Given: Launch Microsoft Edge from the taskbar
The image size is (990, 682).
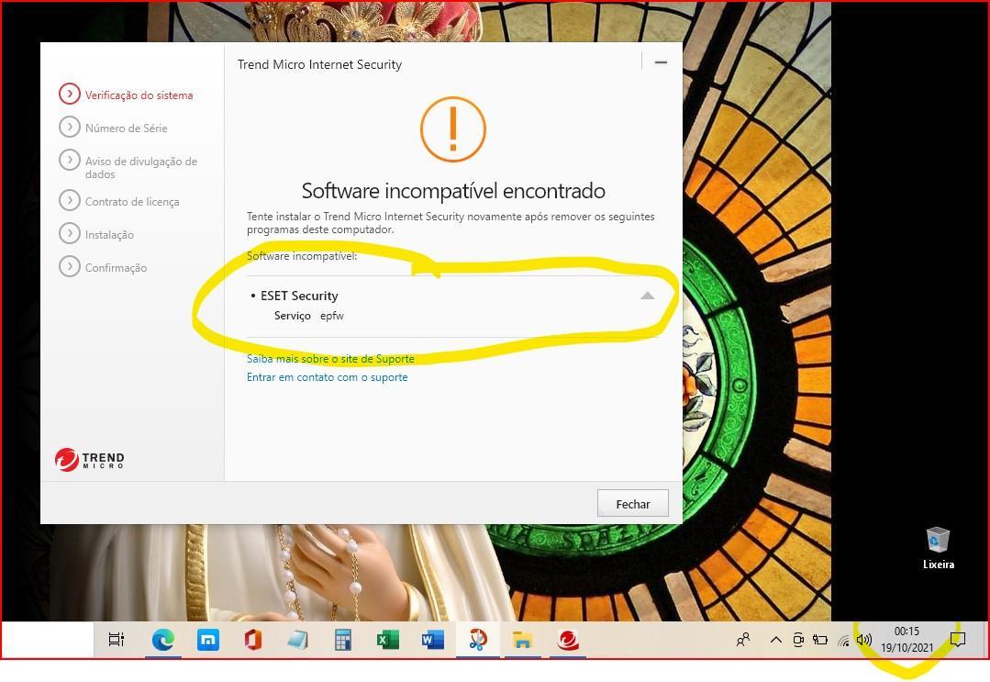Looking at the screenshot, I should (x=163, y=640).
